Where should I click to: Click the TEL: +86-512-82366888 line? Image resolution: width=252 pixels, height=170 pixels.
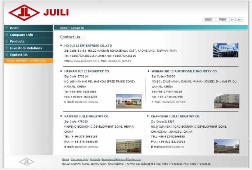[x=168, y=137]
